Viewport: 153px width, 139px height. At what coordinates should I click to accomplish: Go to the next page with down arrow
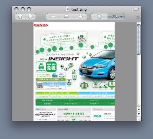31,16
